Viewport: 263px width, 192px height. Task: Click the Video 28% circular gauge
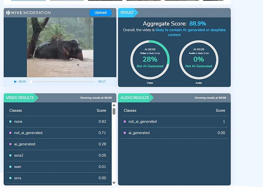(x=150, y=59)
